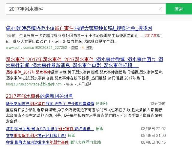
Task: Open news item 突发:邯郸大名河边发生少年溺亡事件
Action: [37, 142]
